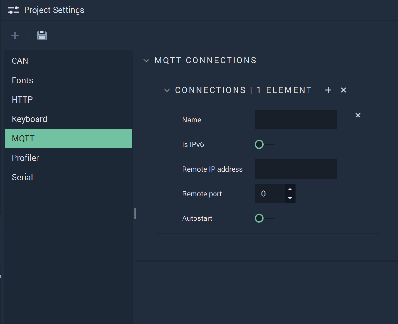Viewport: 398px width, 324px height.
Task: Toggle the Is IPv6 switch
Action: click(x=265, y=144)
